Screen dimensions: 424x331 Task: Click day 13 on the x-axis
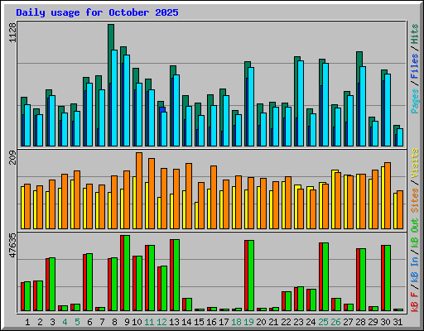174,322
